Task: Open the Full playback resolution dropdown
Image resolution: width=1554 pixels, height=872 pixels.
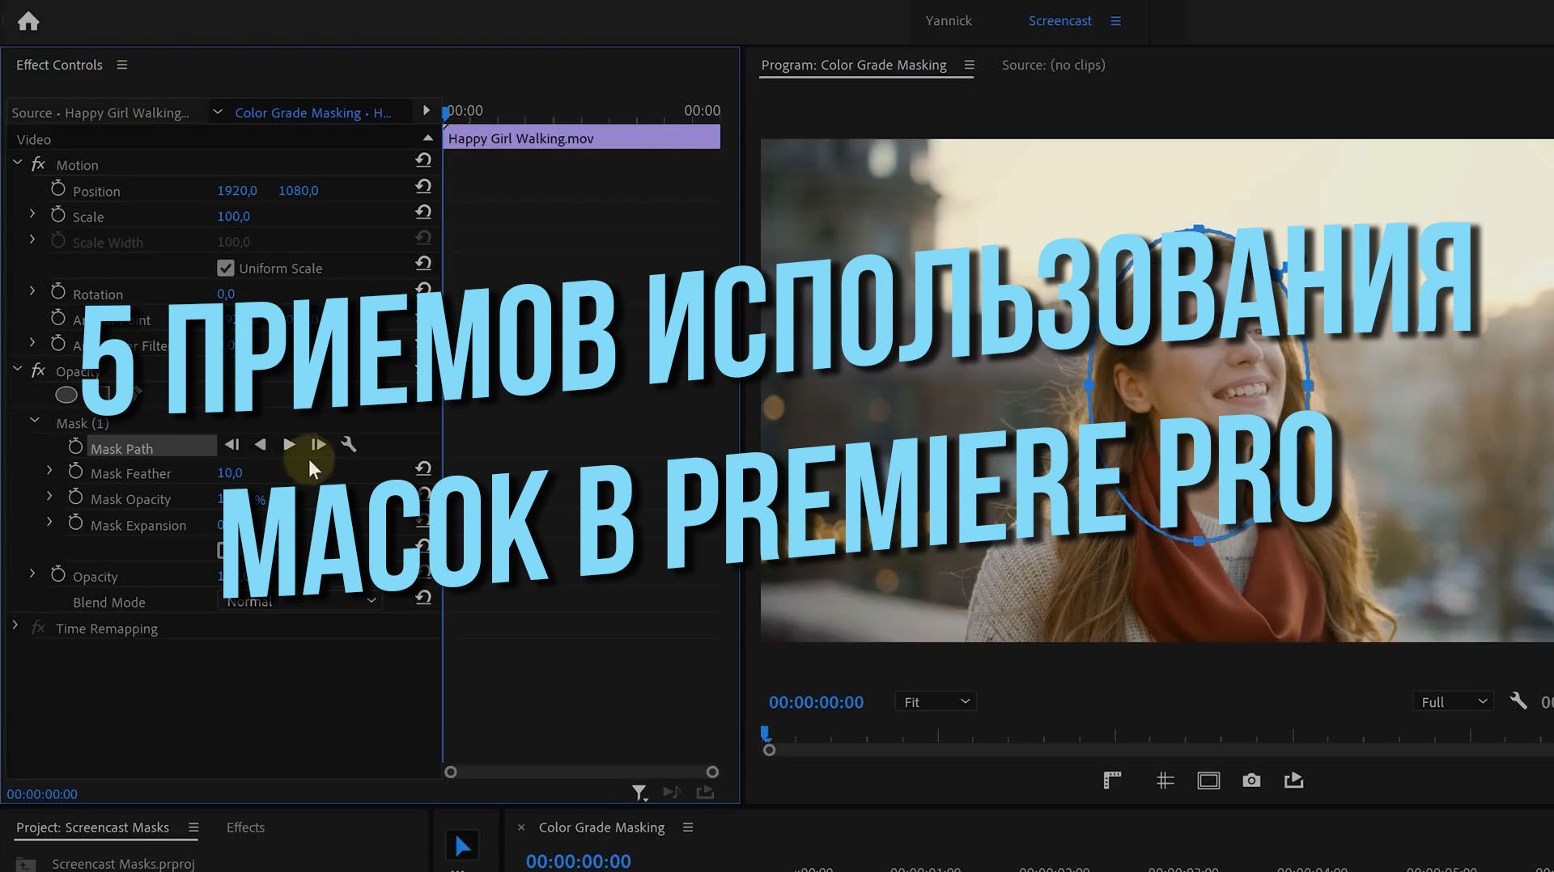Action: (x=1453, y=702)
